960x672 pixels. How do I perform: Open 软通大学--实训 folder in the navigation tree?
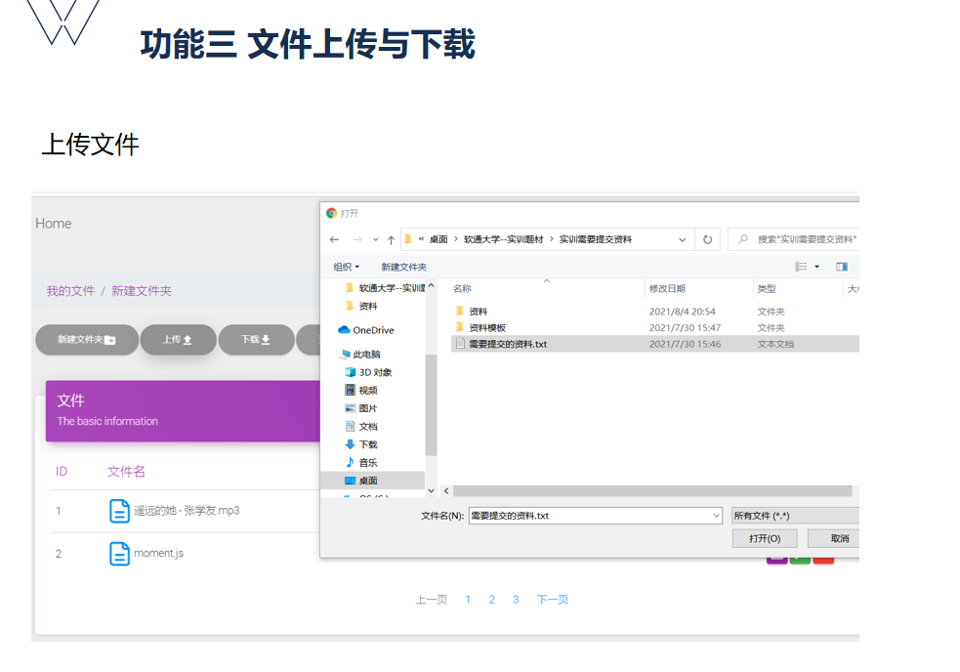(x=385, y=288)
